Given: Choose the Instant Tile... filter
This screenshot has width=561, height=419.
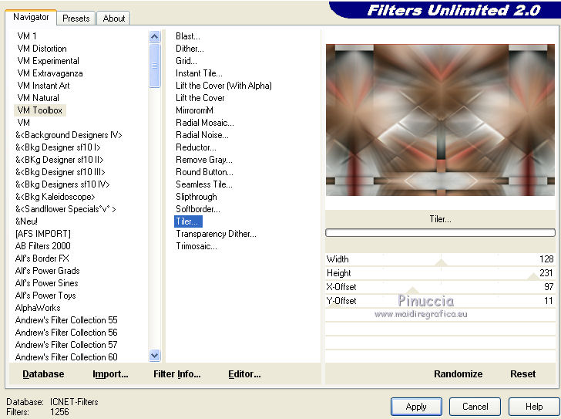Looking at the screenshot, I should (199, 73).
